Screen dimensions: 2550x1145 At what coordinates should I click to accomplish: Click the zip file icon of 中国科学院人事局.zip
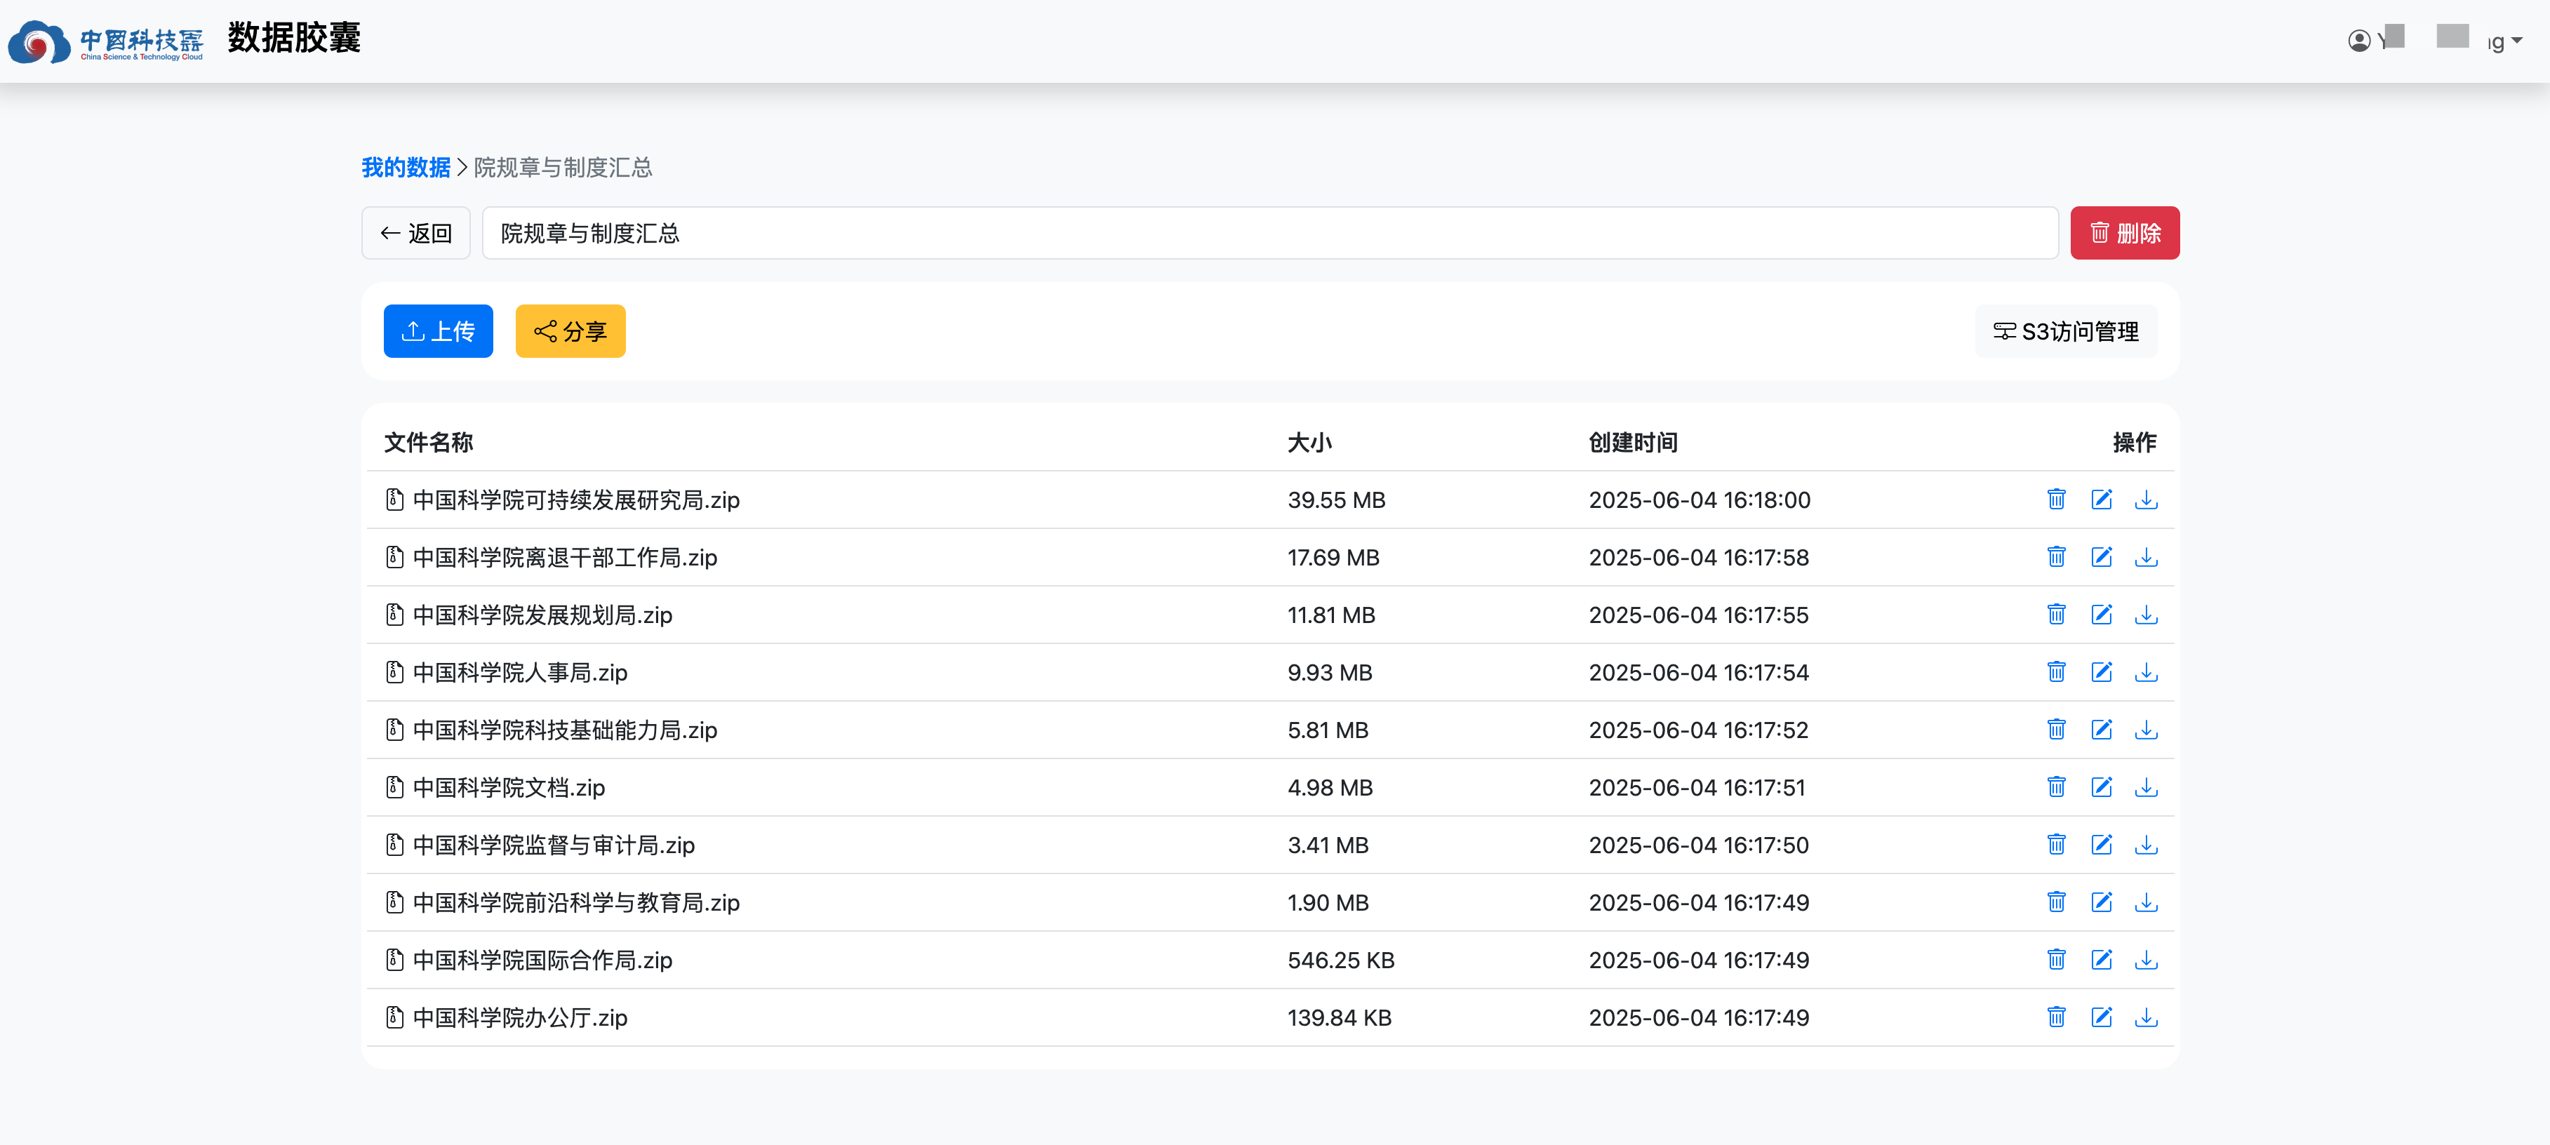coord(394,672)
